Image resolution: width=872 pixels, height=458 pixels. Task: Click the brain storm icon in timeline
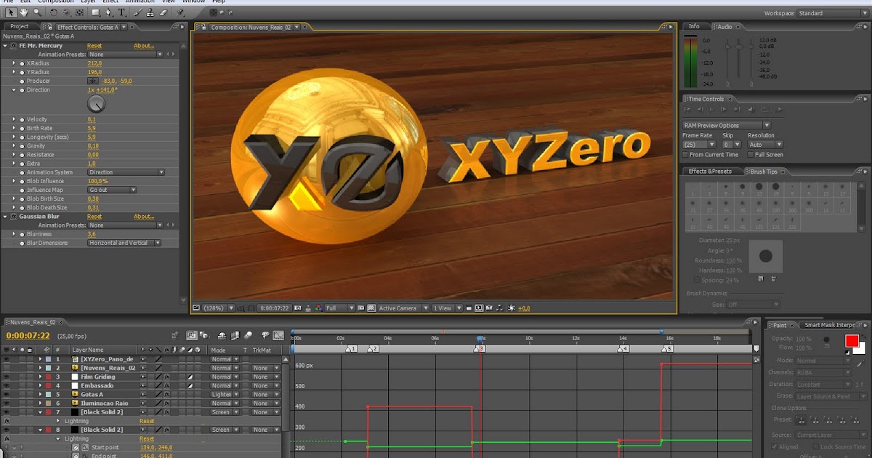point(264,335)
